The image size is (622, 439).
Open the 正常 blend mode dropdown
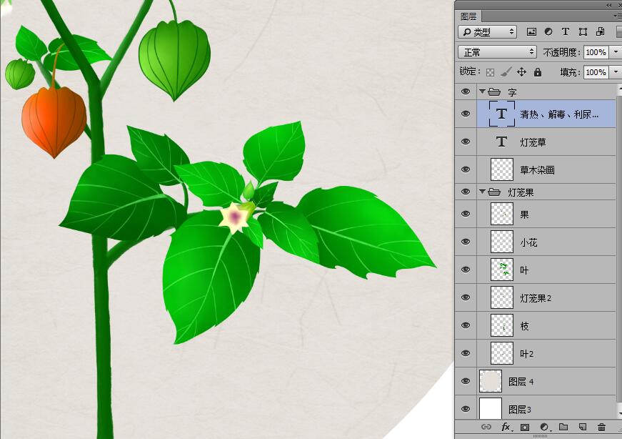pyautogui.click(x=498, y=52)
